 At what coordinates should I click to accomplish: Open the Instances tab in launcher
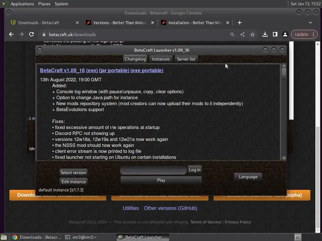click(x=161, y=59)
